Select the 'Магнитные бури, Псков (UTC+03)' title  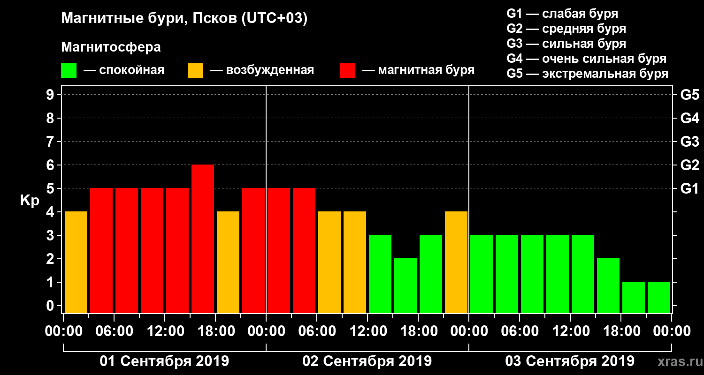point(184,19)
